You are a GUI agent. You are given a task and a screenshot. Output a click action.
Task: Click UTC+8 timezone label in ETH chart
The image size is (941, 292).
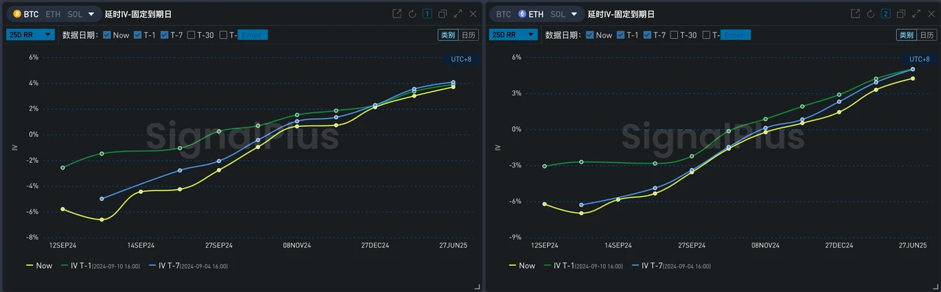pos(919,59)
